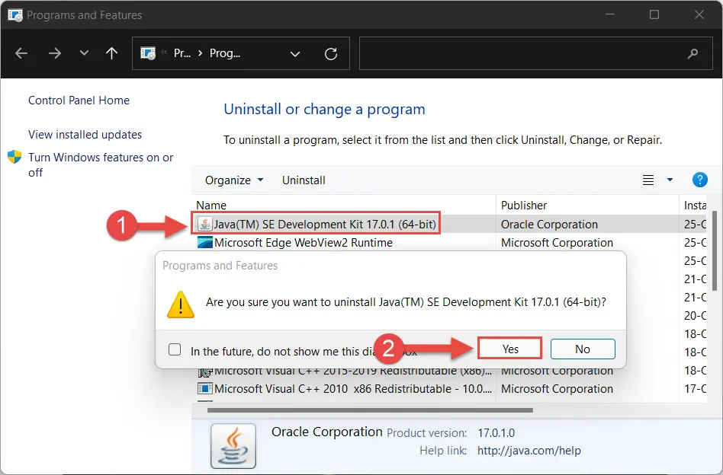Click the 'Prog...' breadcrumb in address bar
The image size is (723, 475).
point(225,53)
